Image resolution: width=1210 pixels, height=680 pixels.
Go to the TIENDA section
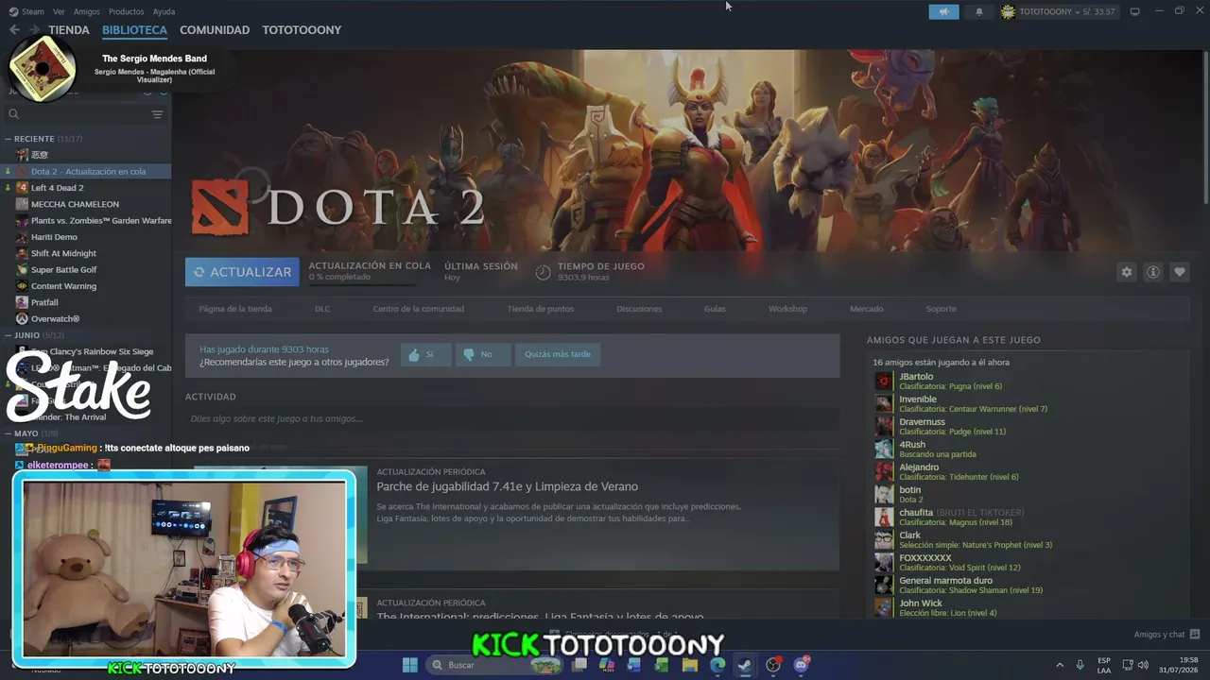click(x=69, y=30)
